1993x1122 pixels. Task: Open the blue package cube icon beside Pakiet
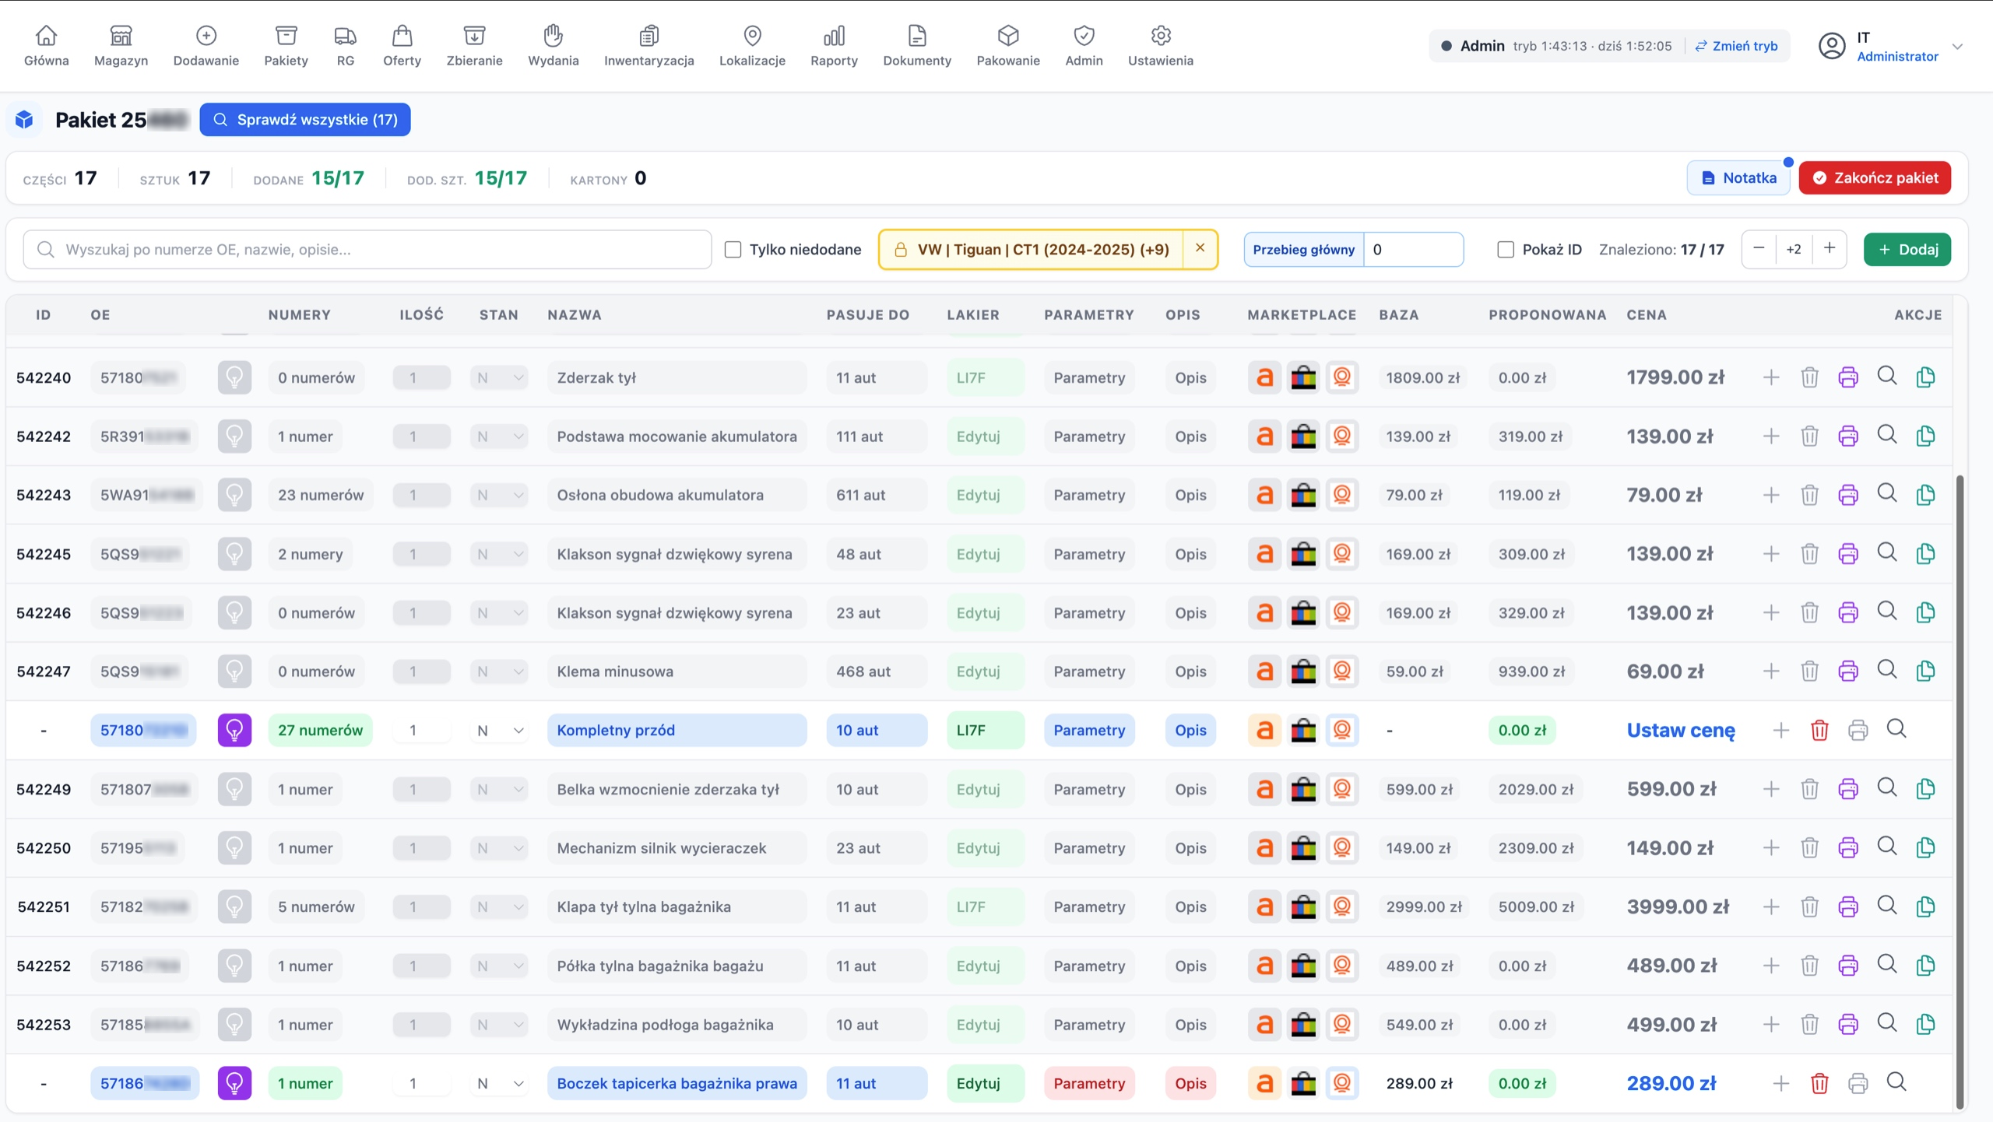click(25, 120)
